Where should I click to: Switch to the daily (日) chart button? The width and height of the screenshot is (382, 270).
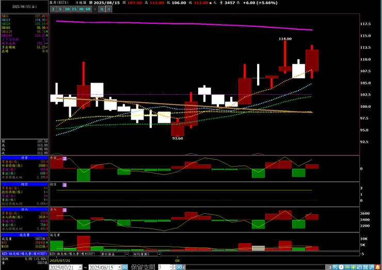[x=95, y=9]
